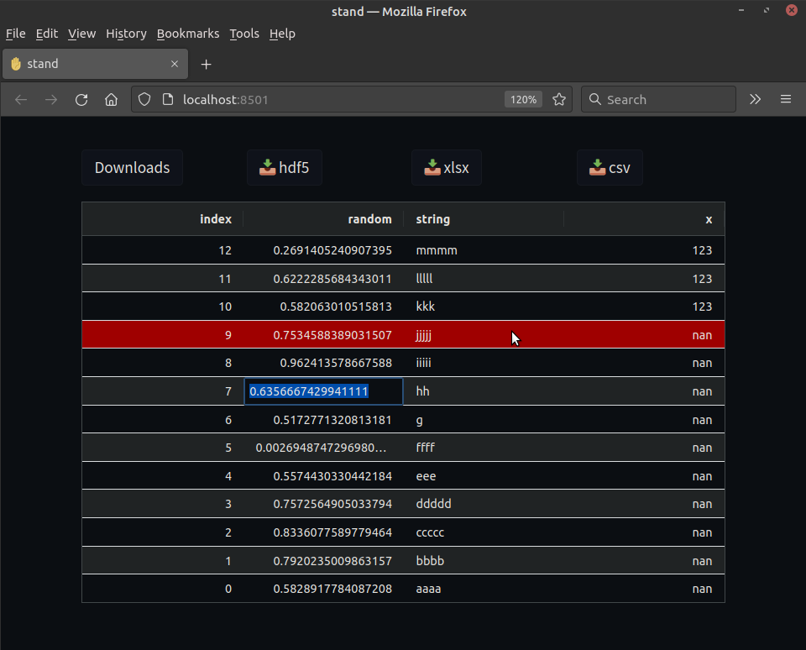The image size is (806, 650).
Task: Click string cell ccccc
Action: (x=484, y=532)
